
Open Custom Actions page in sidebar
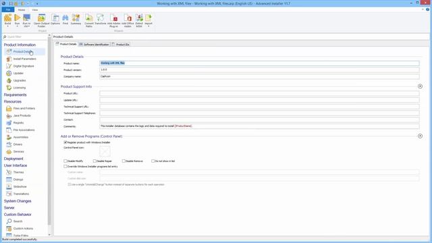click(x=23, y=228)
